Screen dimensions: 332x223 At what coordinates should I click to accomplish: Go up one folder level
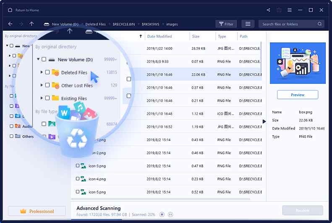tap(32, 24)
